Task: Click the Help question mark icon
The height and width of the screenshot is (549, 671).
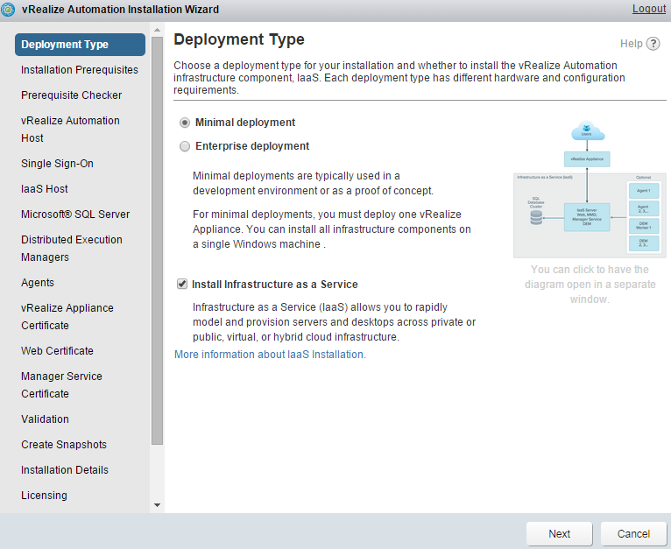Action: point(653,44)
